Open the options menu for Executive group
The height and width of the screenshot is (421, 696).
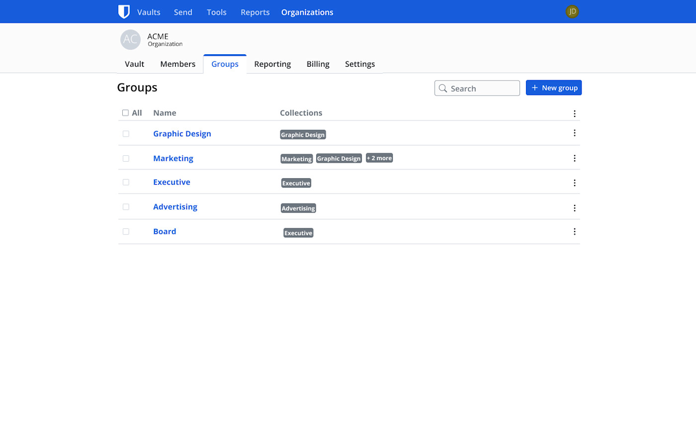tap(575, 183)
